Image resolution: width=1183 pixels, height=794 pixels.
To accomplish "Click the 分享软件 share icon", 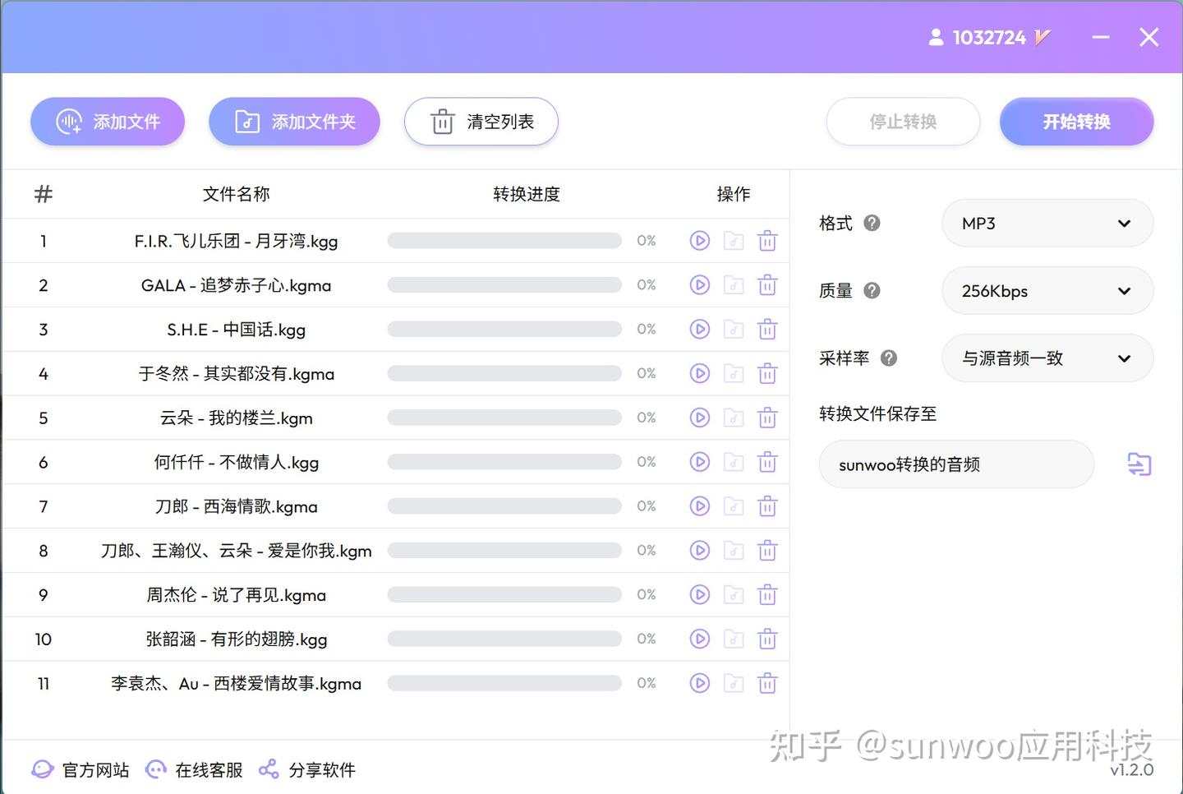I will tap(268, 769).
